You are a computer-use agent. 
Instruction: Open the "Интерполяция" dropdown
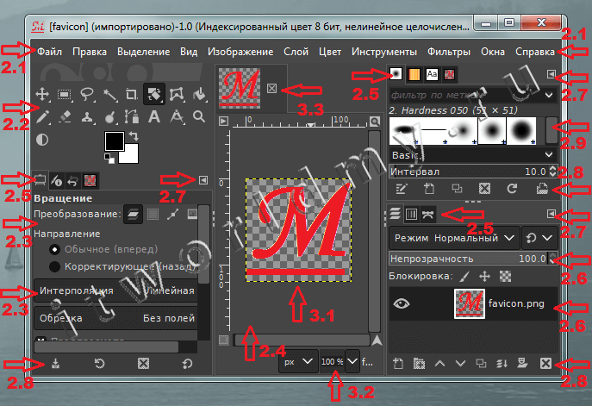pos(116,290)
